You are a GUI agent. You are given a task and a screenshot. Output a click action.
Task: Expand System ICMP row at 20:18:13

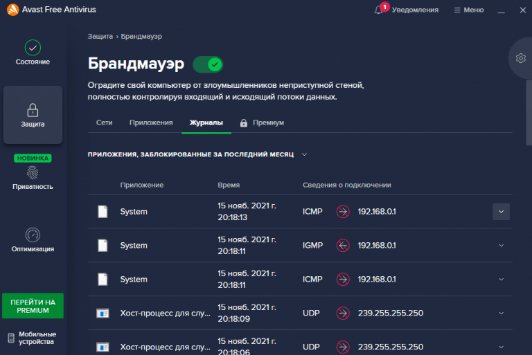pos(501,212)
